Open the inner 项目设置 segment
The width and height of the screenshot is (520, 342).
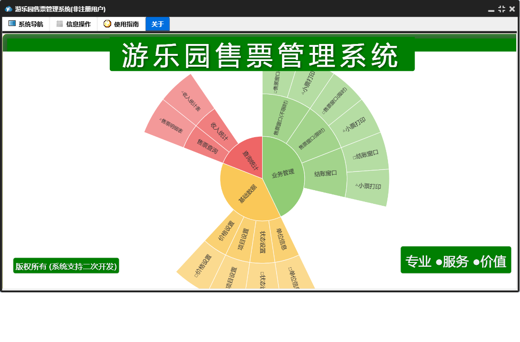tap(243, 239)
